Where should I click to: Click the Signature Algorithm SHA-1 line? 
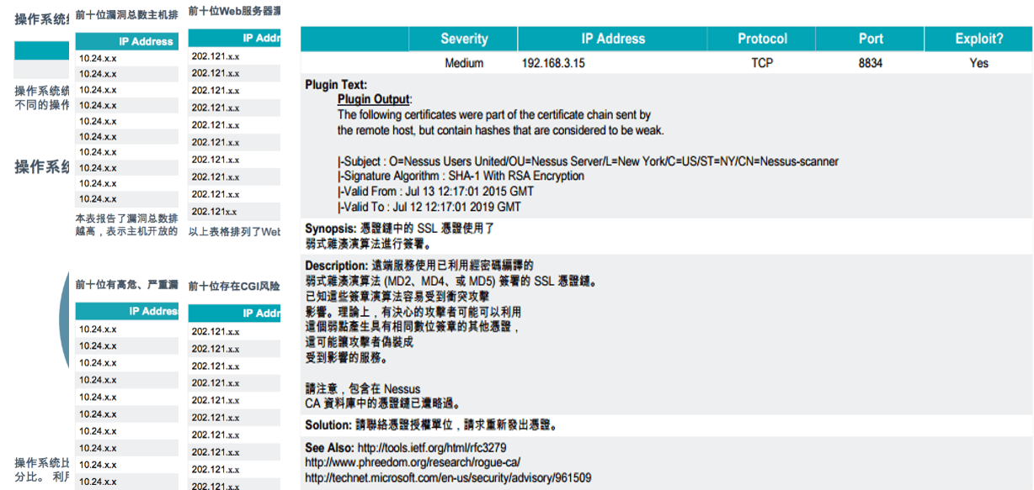(x=461, y=177)
